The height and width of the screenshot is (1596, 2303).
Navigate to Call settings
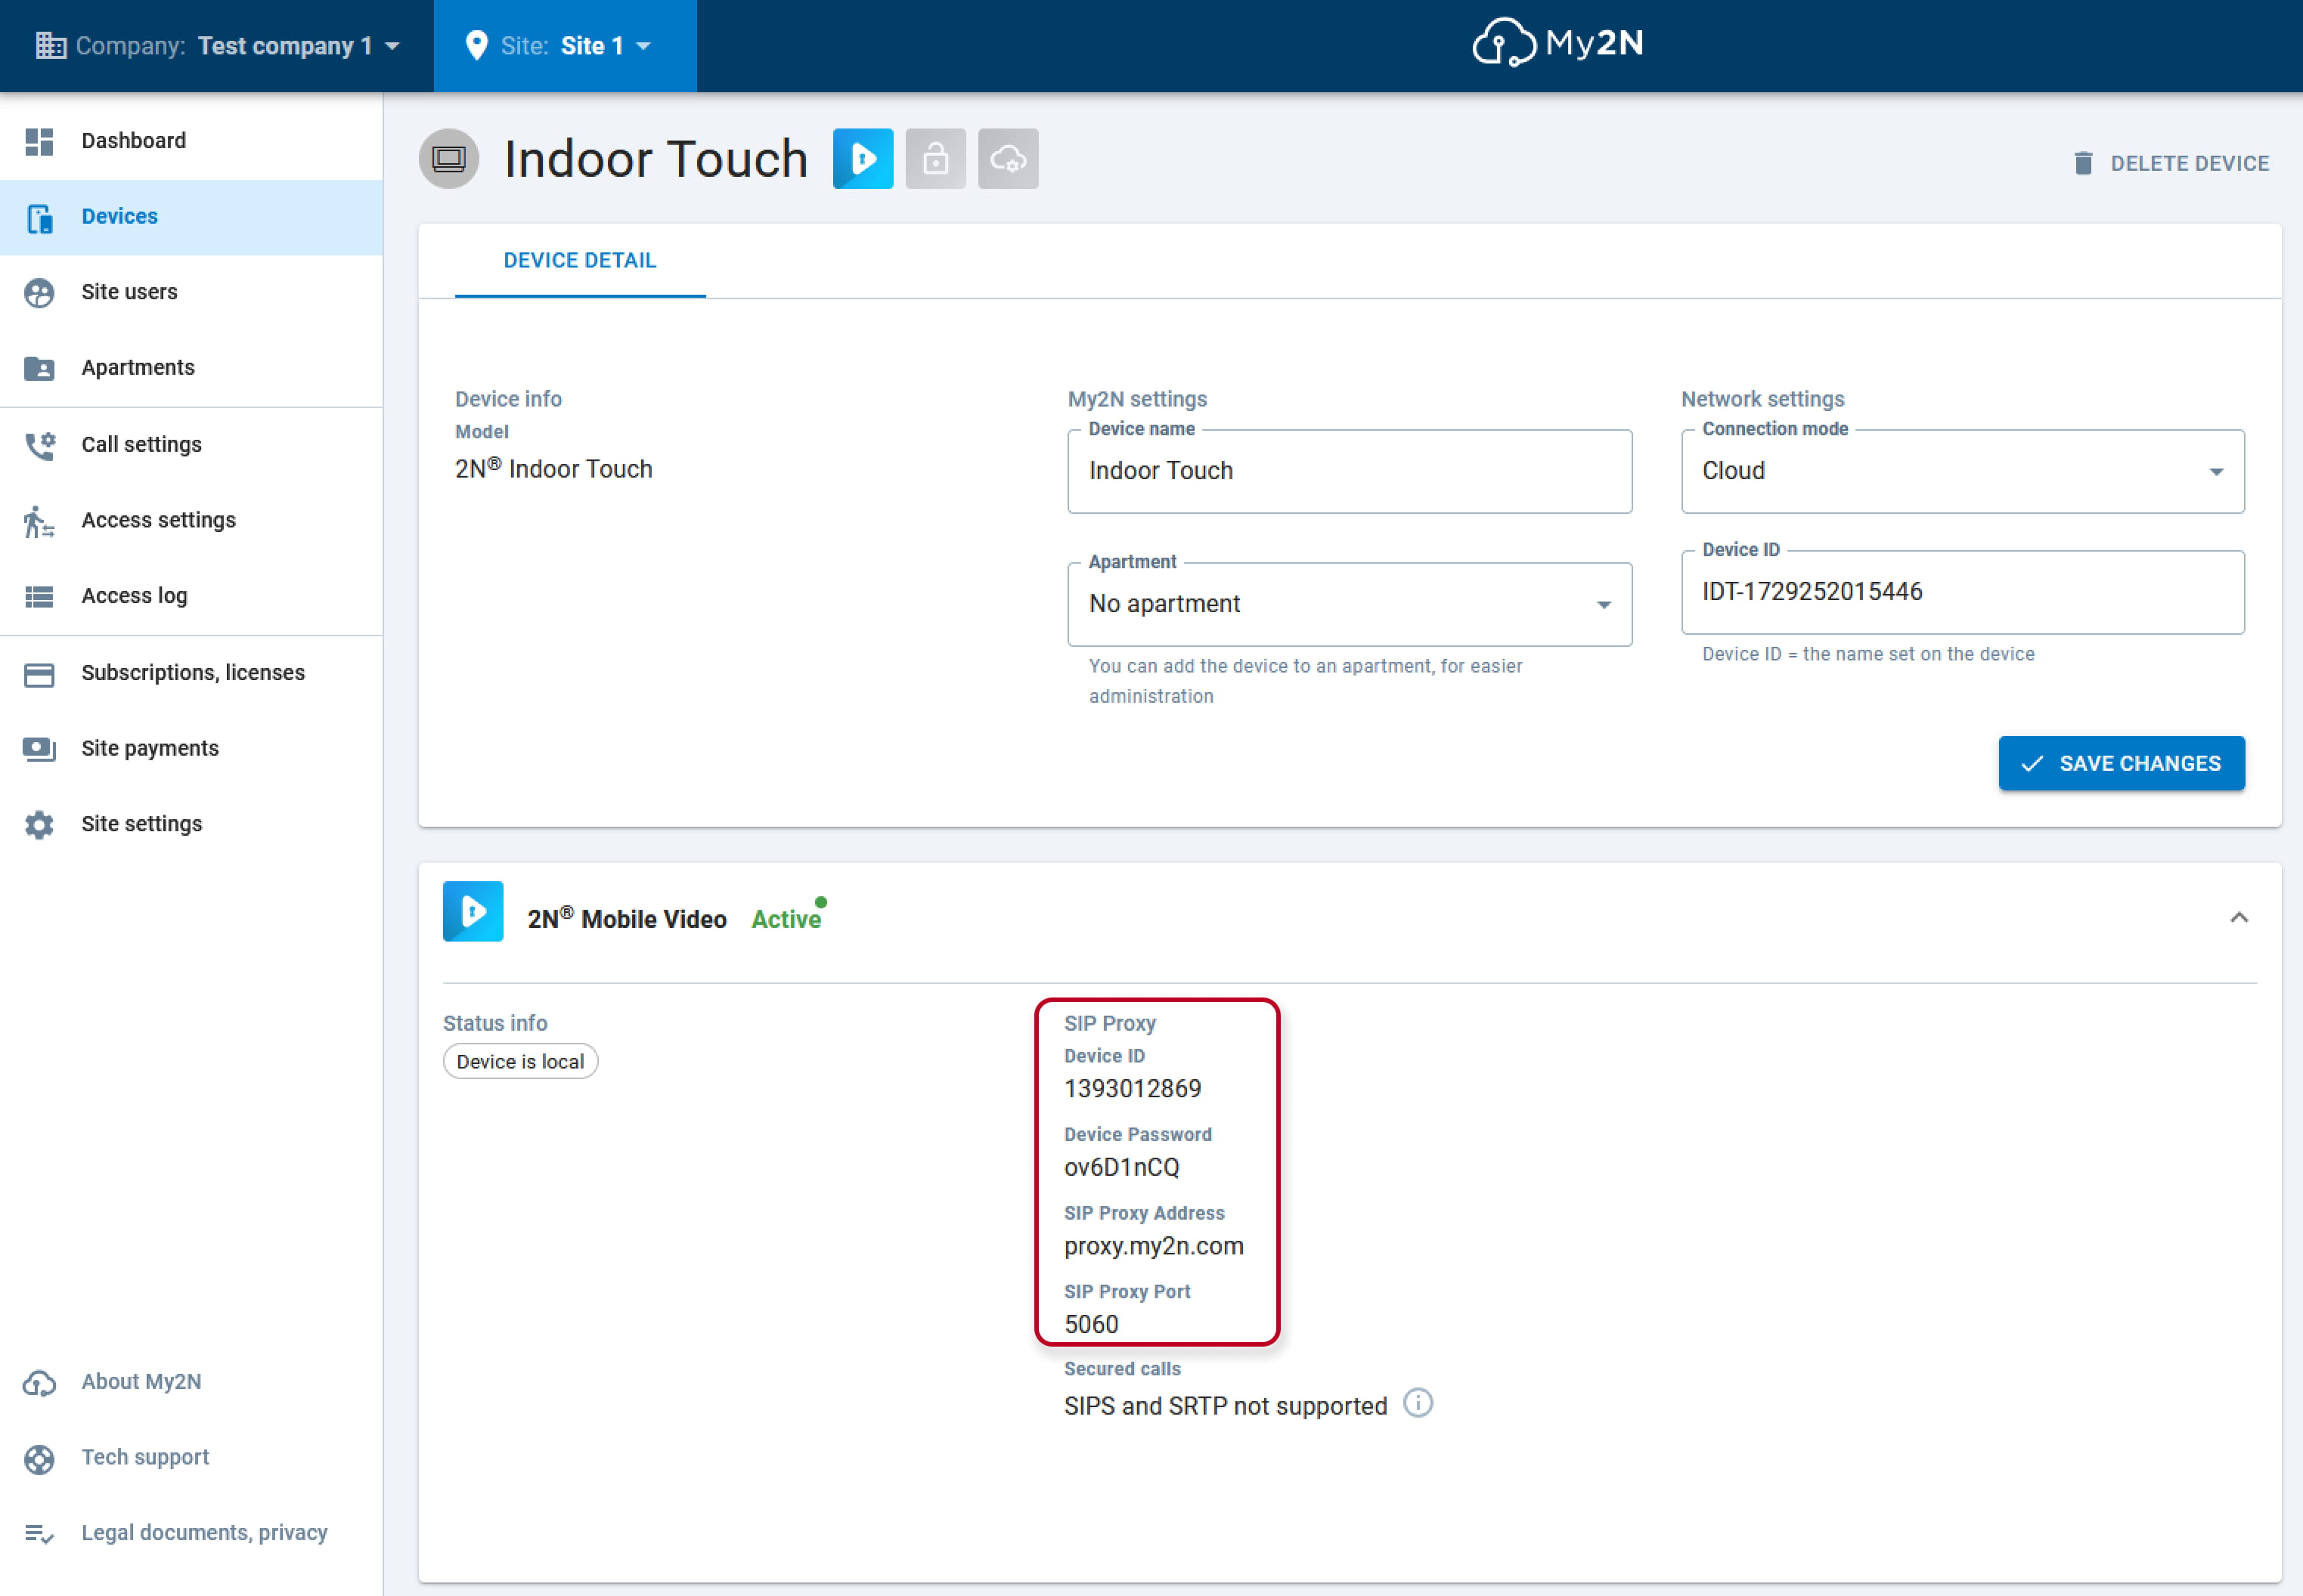pos(191,445)
